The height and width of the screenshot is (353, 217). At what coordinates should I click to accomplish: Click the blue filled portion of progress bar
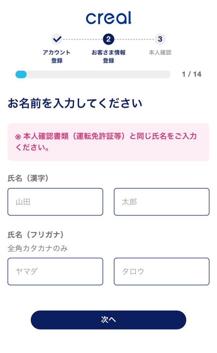[21, 74]
